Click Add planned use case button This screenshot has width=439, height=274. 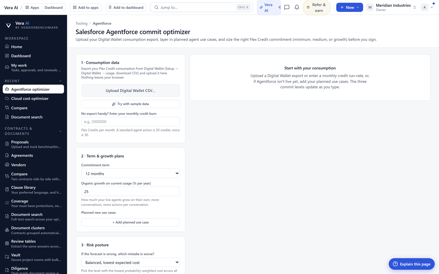pyautogui.click(x=131, y=222)
